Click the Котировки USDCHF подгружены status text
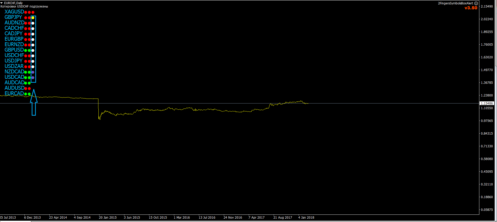Screen dimensions: 497x222 click(24, 6)
